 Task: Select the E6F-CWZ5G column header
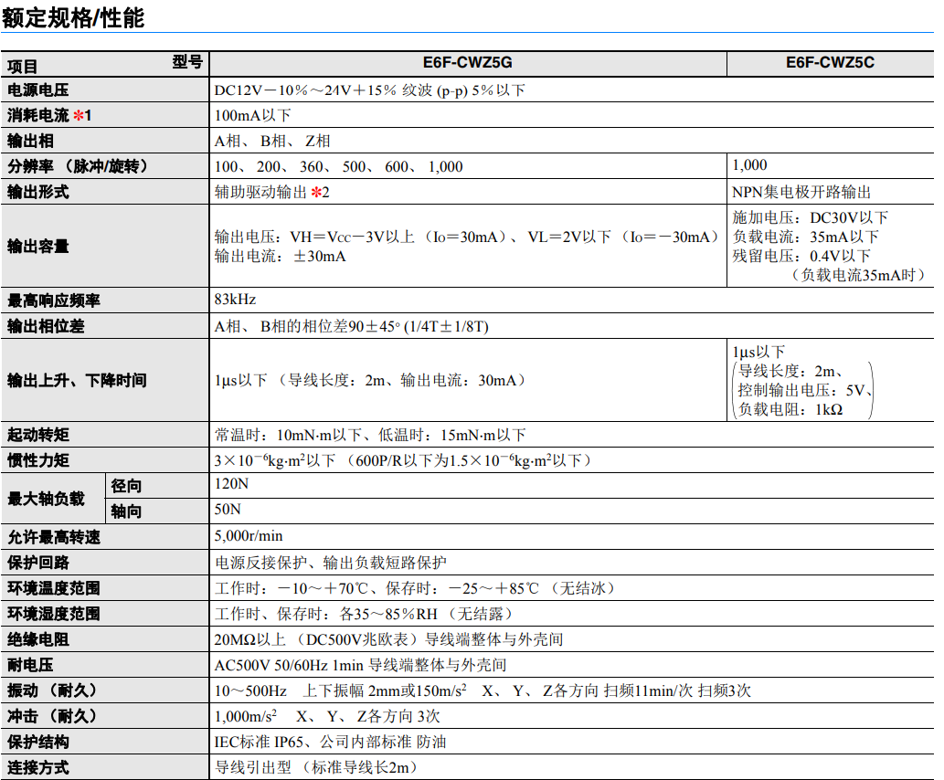[467, 63]
